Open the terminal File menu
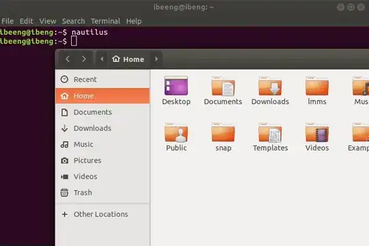Viewport: 369px width, 246px height. coord(8,21)
